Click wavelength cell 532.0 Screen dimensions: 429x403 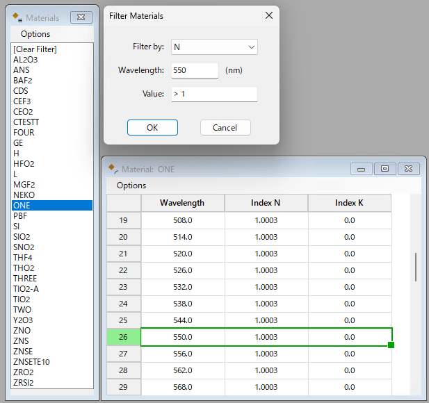coord(182,287)
